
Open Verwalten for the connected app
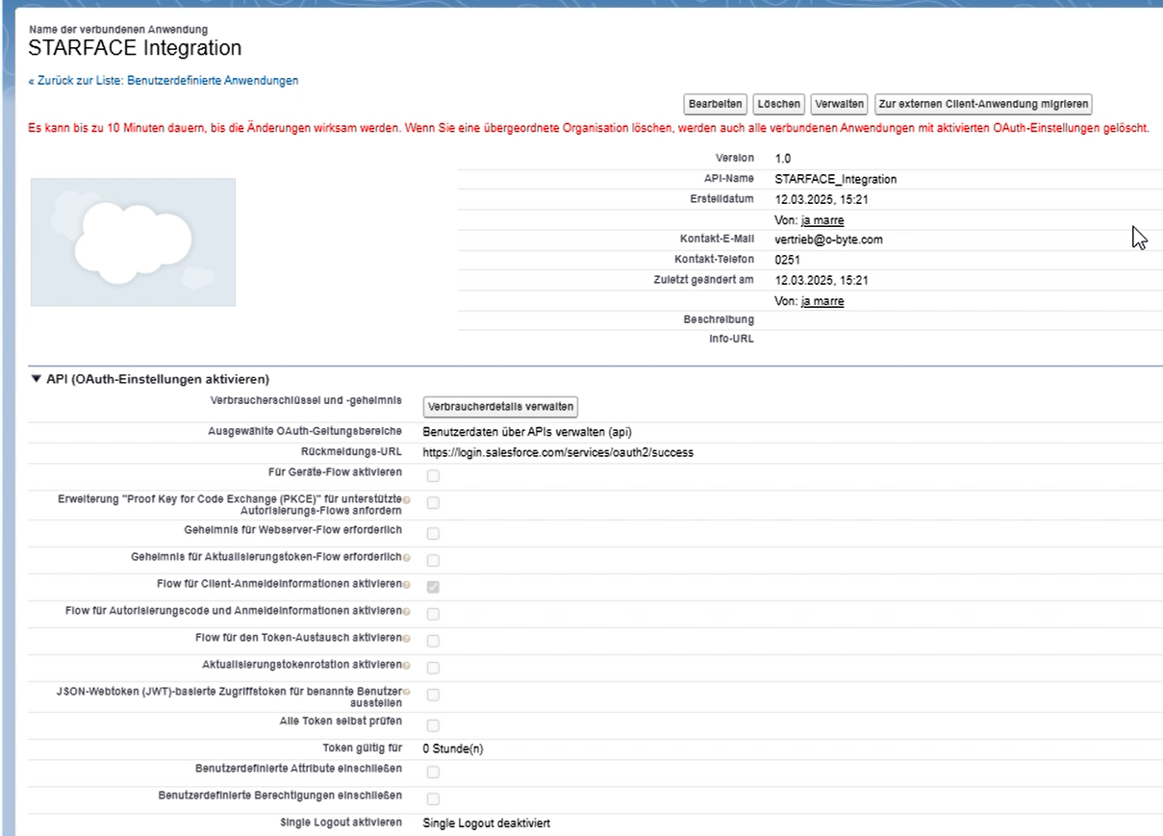[x=839, y=104]
